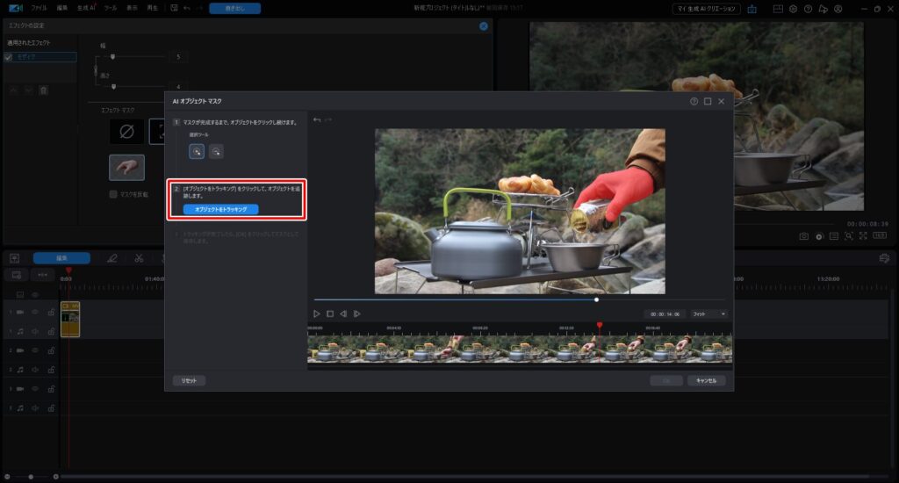Click the red playhead on dialog timeline
899x483 pixels.
click(600, 326)
